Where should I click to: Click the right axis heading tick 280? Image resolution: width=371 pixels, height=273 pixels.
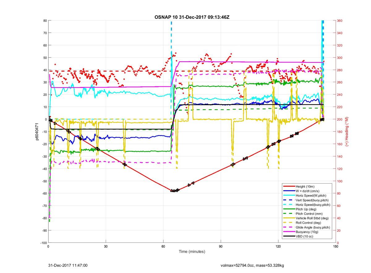tap(340, 70)
